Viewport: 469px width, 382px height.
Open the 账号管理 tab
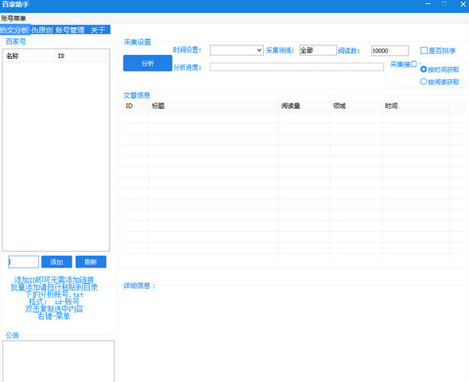pos(70,30)
